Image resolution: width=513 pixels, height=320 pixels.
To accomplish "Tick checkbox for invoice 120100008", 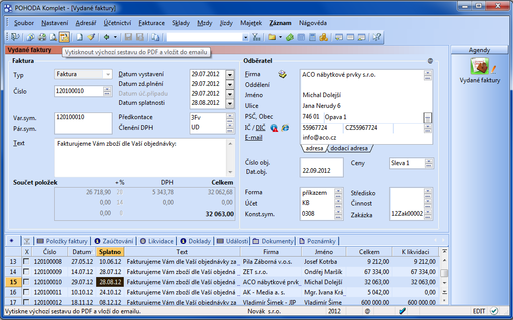I will (x=26, y=262).
